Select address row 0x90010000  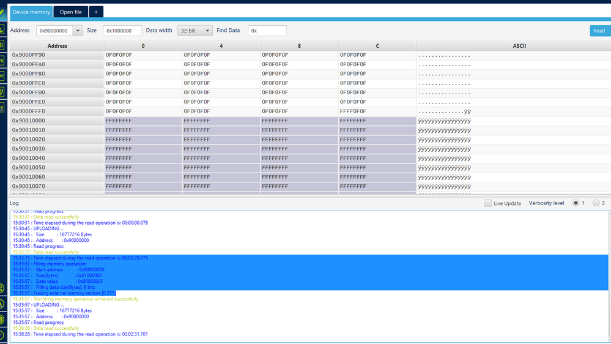point(57,121)
